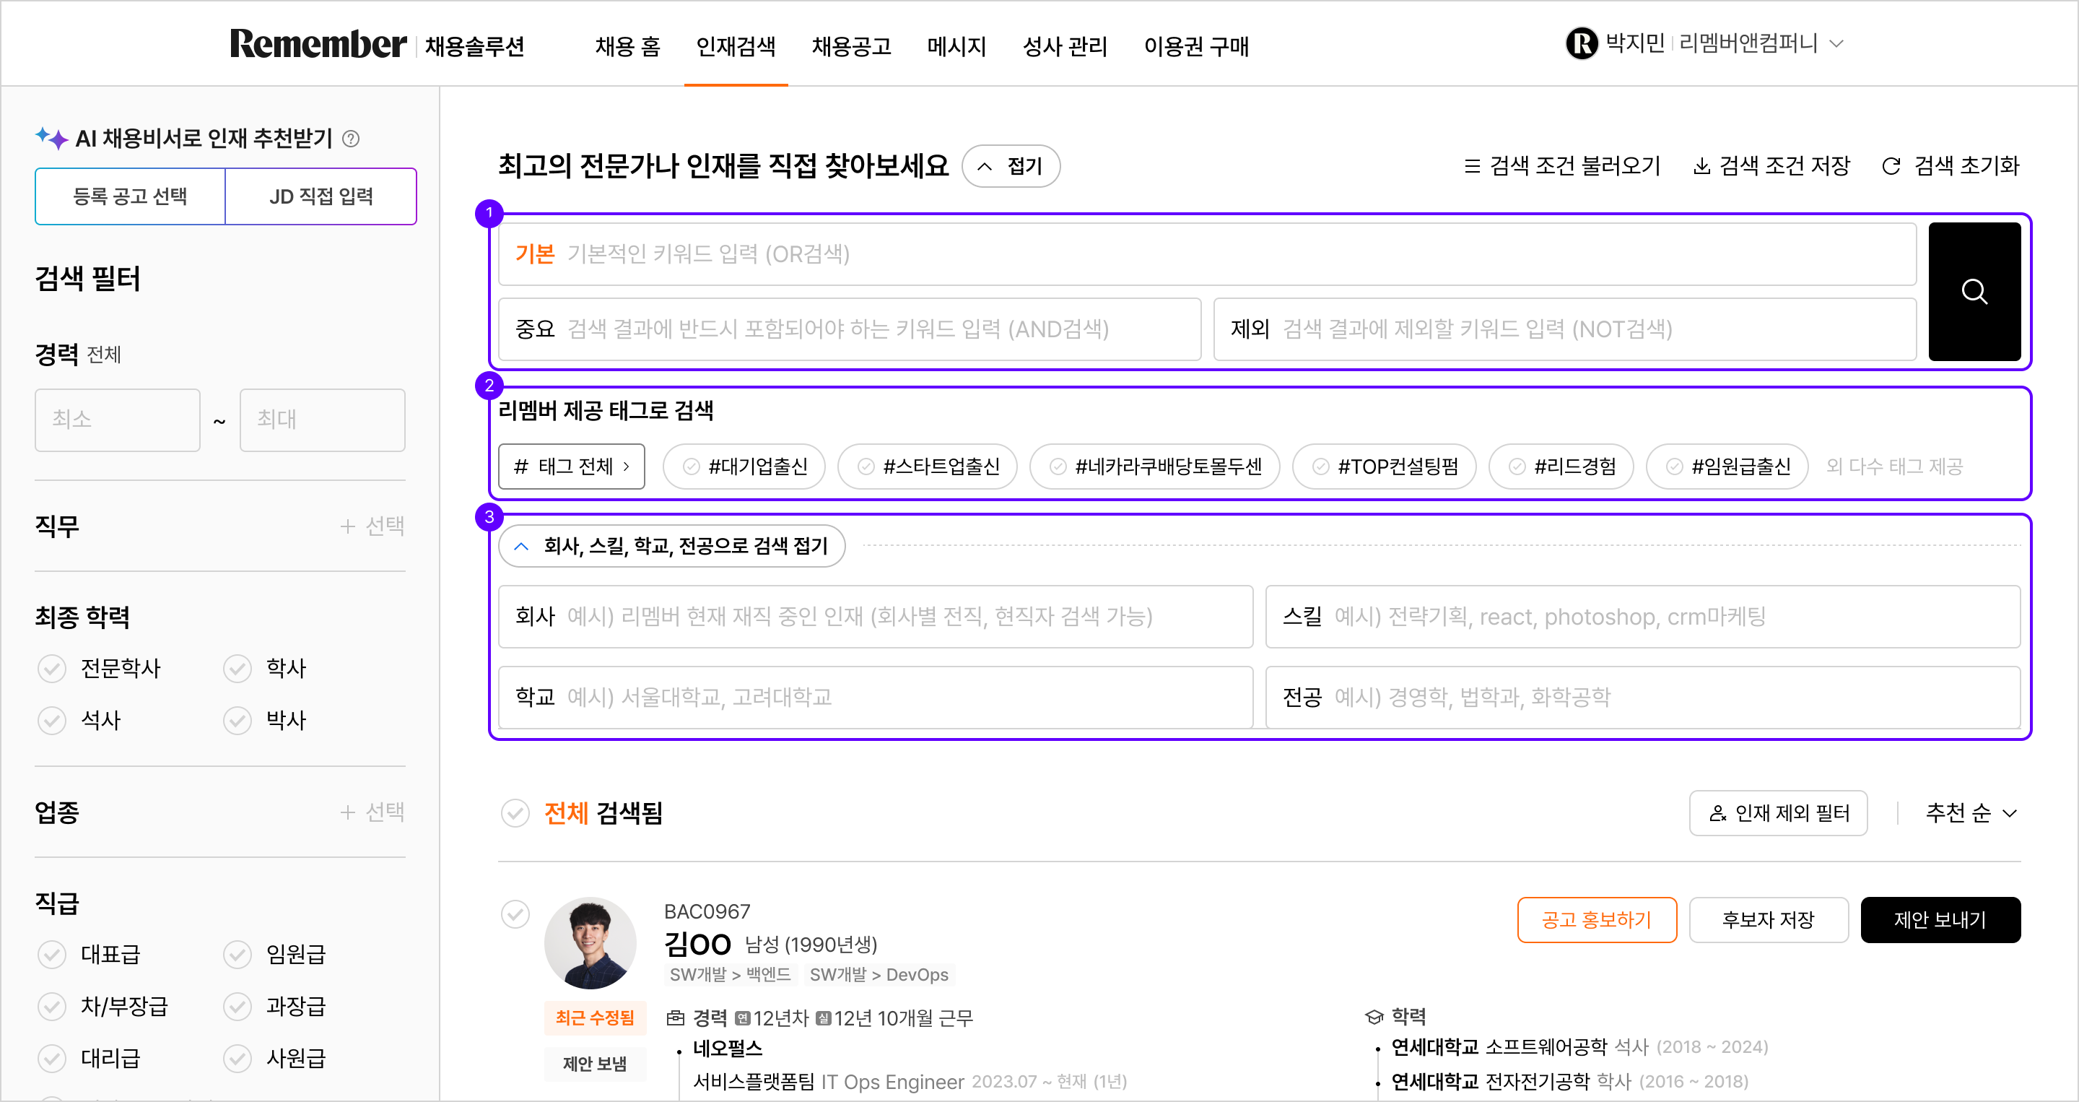Check the 석사 education checkbox
Image resolution: width=2079 pixels, height=1102 pixels.
[x=53, y=720]
